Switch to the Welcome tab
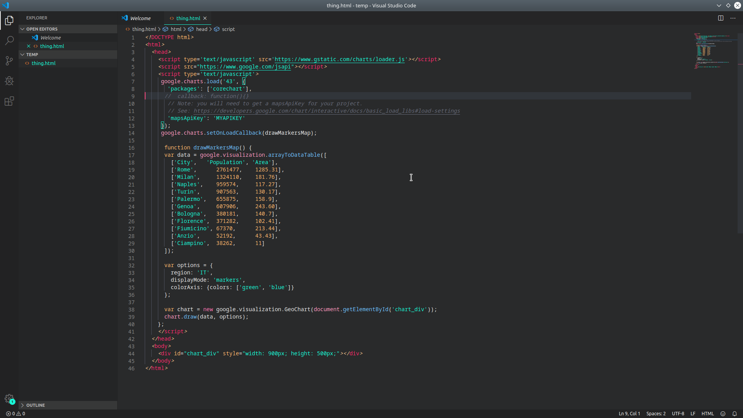This screenshot has height=418, width=743. (140, 18)
